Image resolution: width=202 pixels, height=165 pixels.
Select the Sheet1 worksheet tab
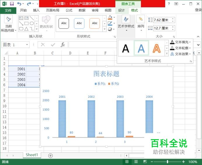tap(32, 155)
